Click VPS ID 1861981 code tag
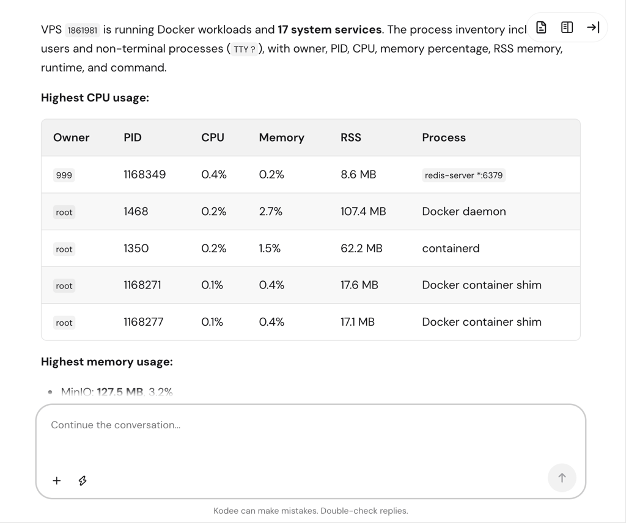Screen dimensions: 626x523 point(83,31)
